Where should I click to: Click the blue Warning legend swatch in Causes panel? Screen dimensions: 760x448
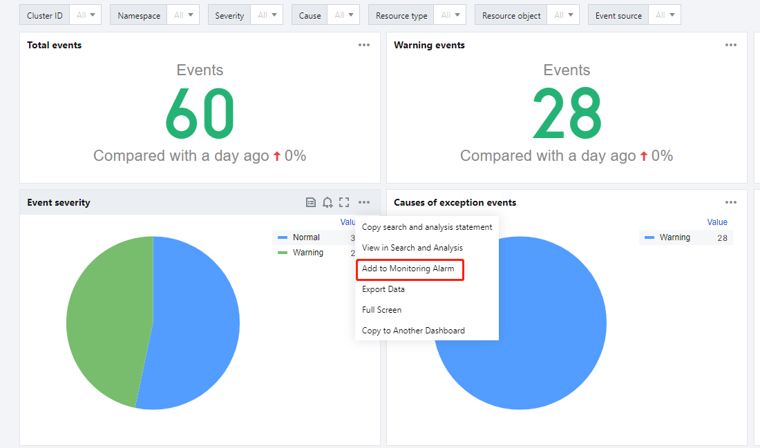pos(649,237)
